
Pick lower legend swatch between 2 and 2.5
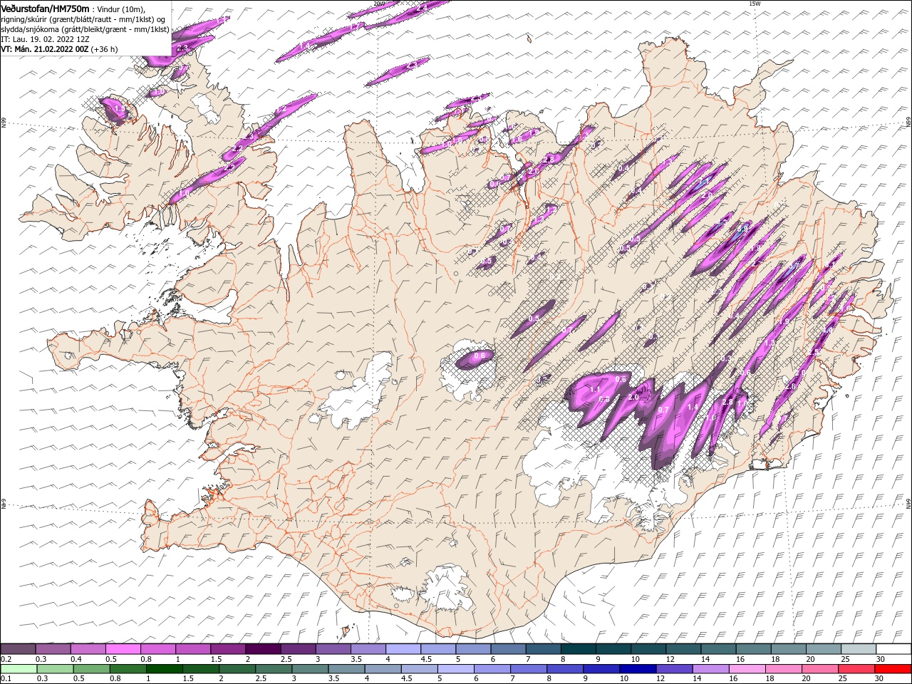(x=237, y=668)
